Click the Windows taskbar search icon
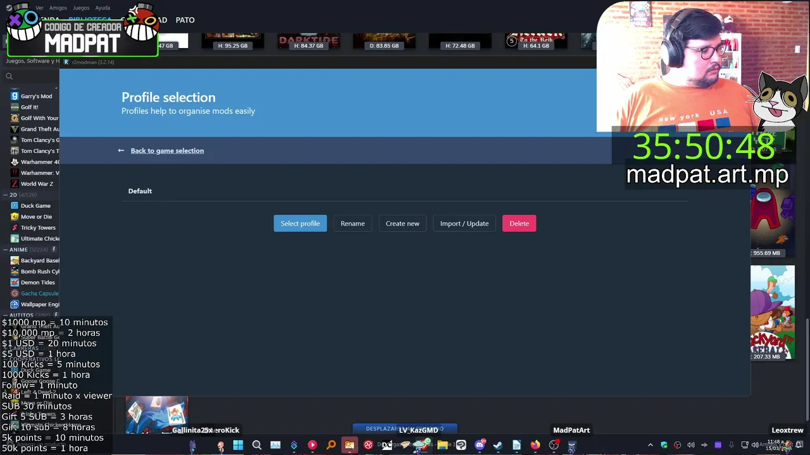This screenshot has width=810, height=455. click(257, 445)
